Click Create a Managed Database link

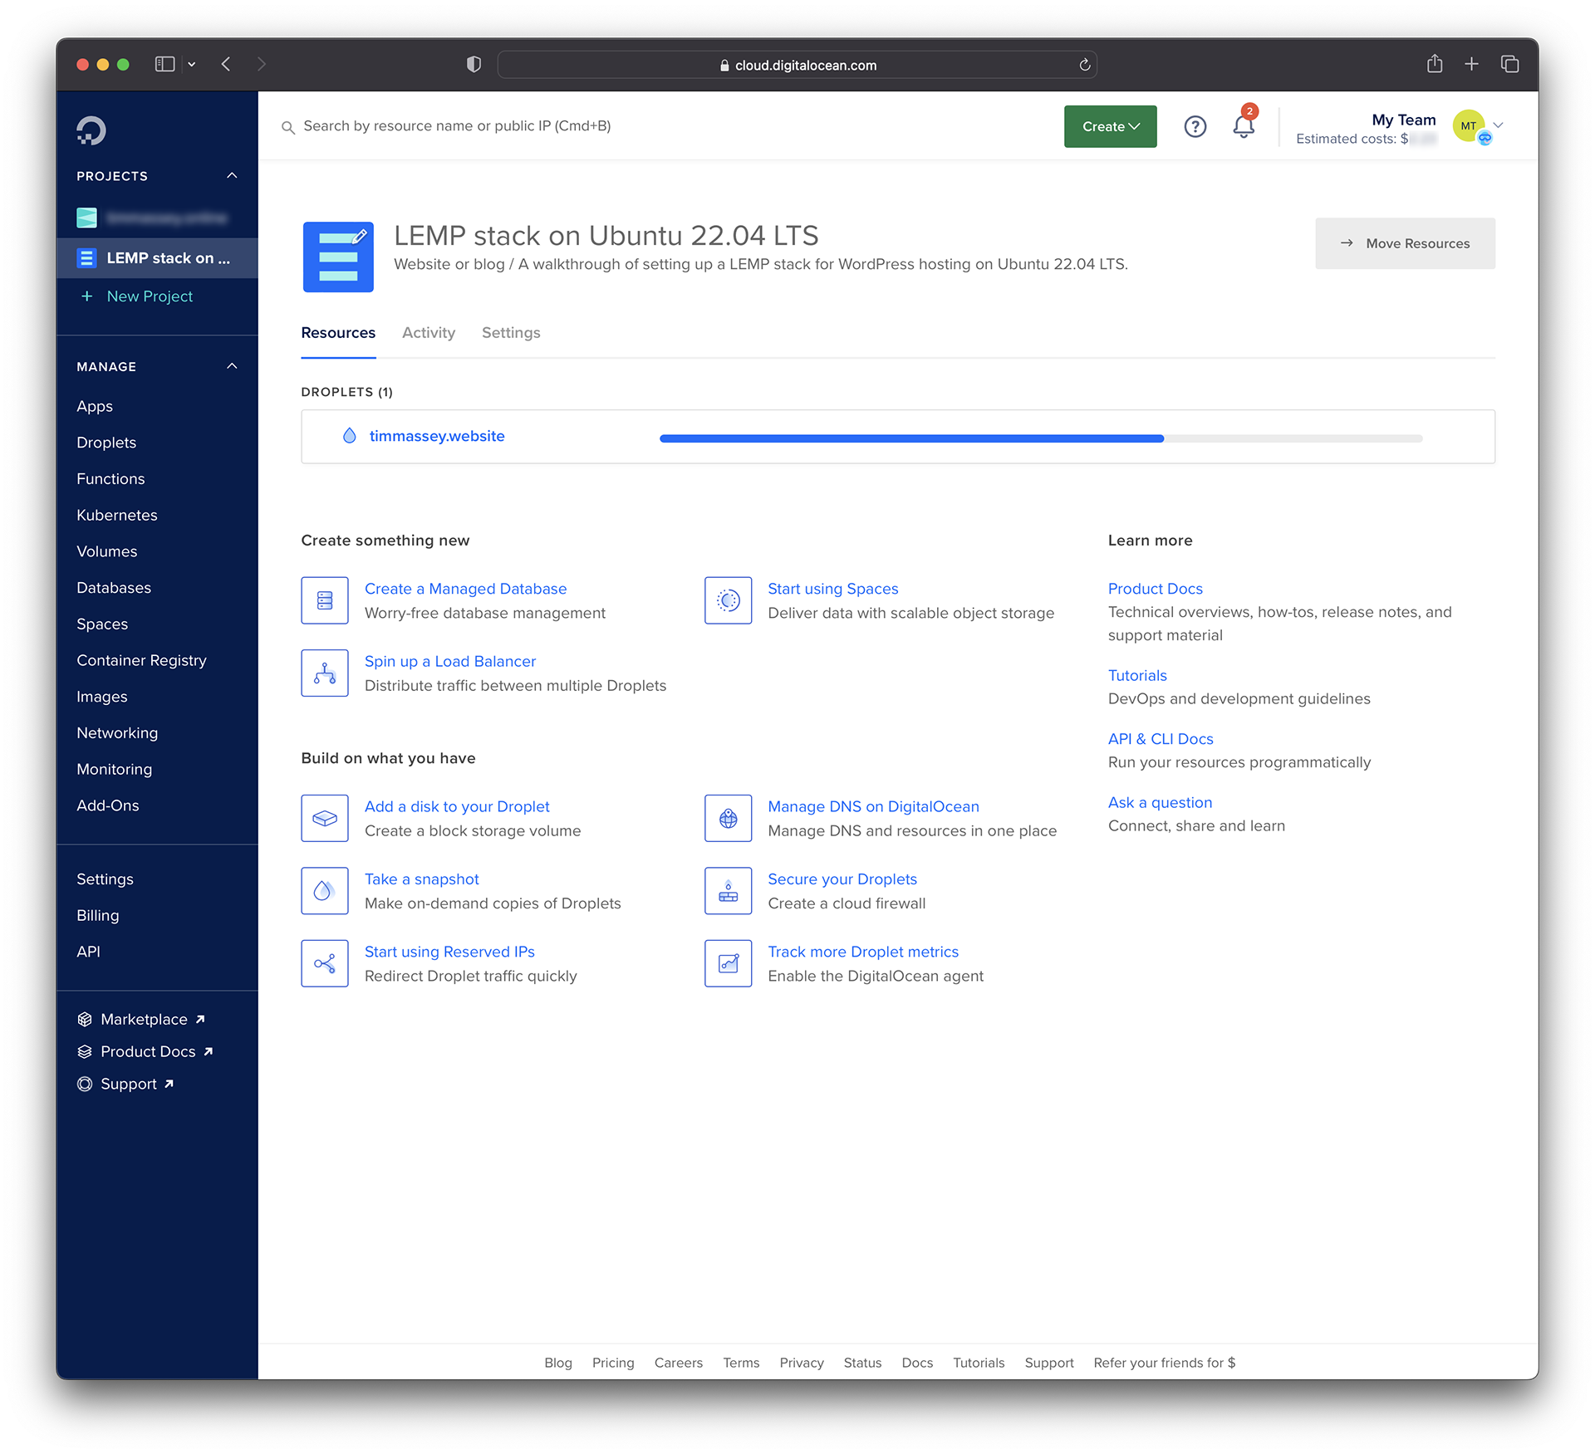click(465, 589)
